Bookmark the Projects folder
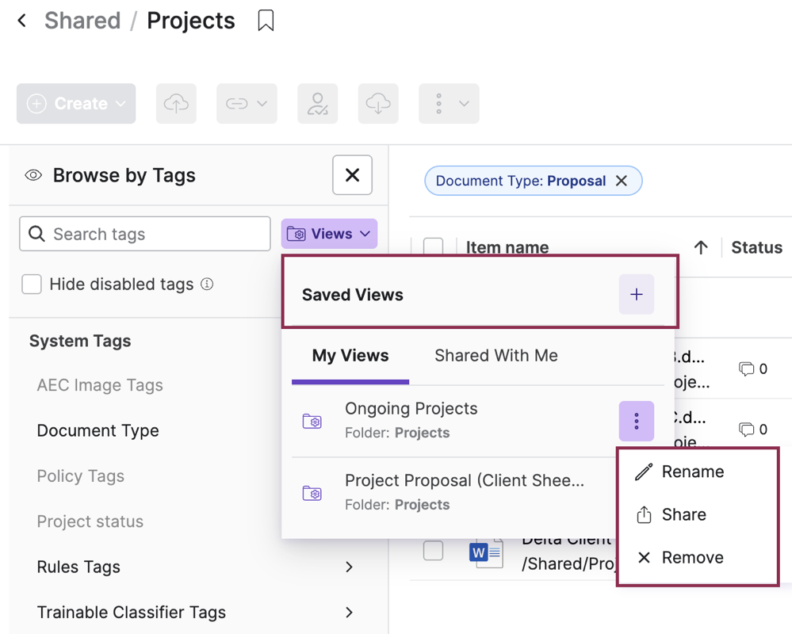792x634 pixels. pyautogui.click(x=266, y=21)
